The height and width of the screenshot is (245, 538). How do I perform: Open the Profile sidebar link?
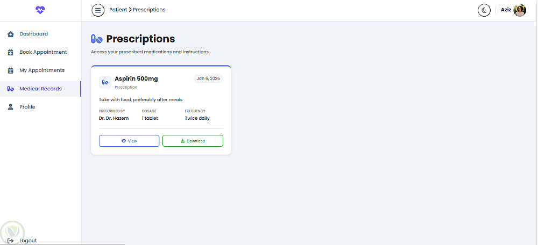click(x=27, y=107)
